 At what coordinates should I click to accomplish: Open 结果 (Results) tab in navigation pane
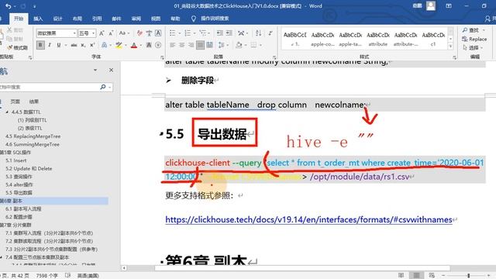(x=34, y=102)
